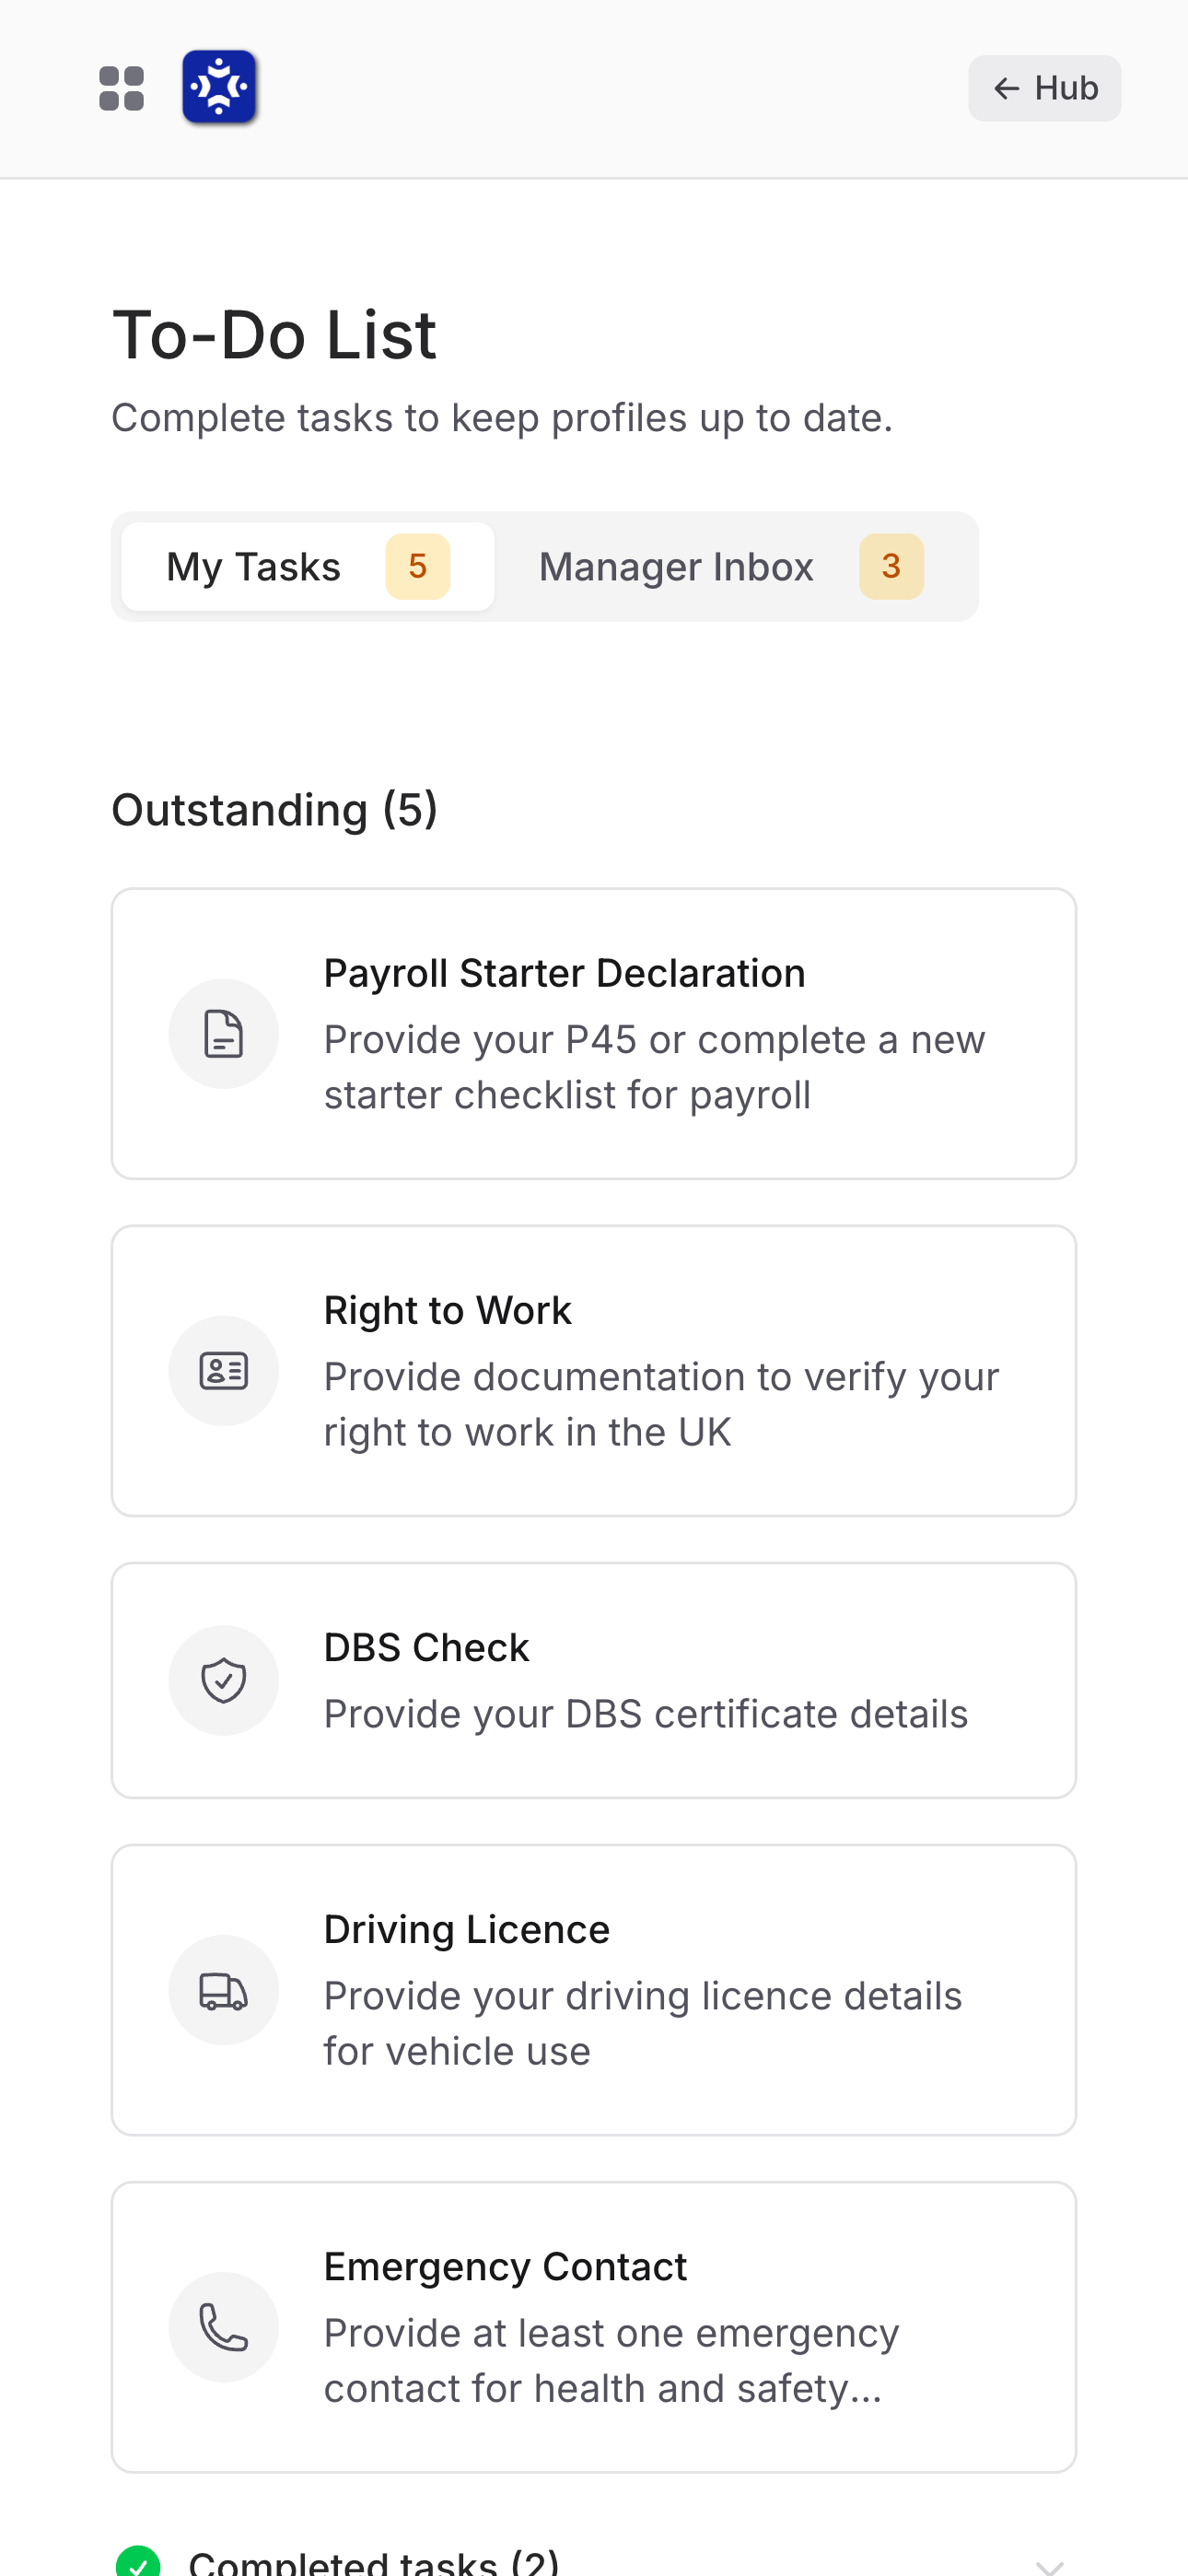Open the Payroll Starter Declaration task

tap(593, 1034)
